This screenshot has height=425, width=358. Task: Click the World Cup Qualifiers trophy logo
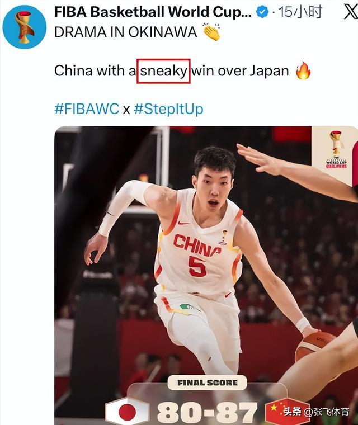pyautogui.click(x=336, y=149)
